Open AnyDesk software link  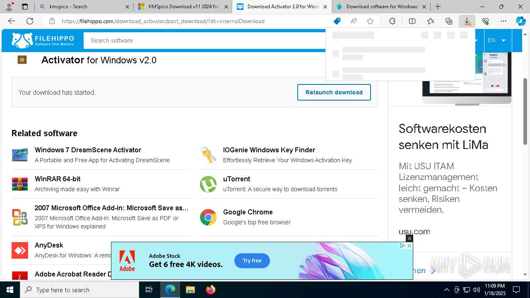pos(49,245)
